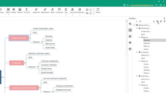166x93 pixels.
Task: Collapse Measure under Learning in the outline
Action: (x=140, y=85)
